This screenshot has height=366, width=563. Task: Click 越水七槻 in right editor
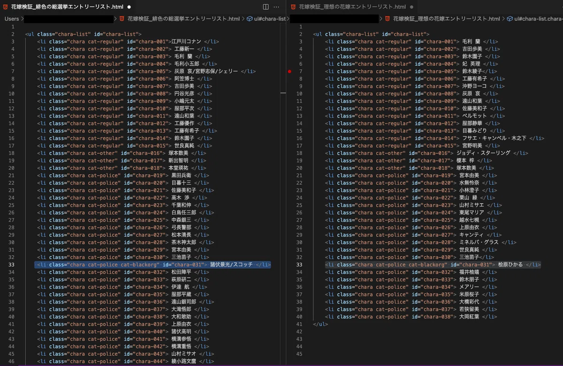(469, 220)
